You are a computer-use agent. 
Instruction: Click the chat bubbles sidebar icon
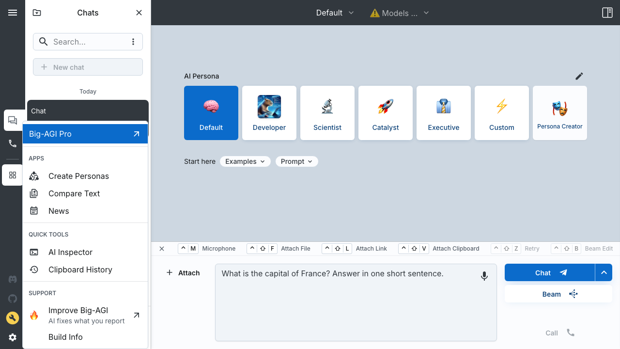tap(13, 120)
